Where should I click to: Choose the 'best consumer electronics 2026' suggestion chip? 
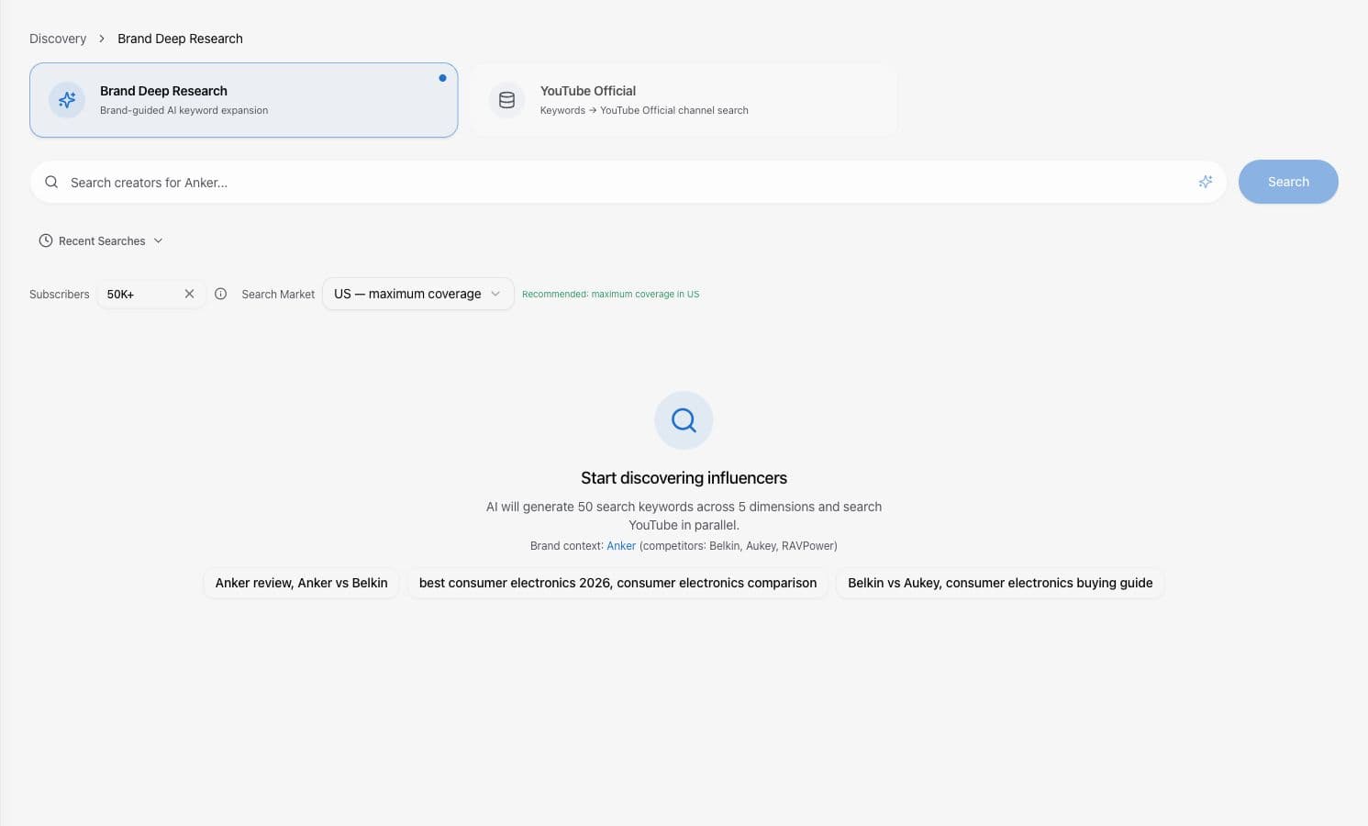coord(617,583)
